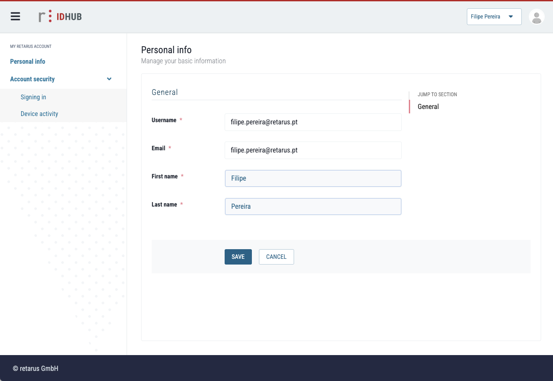Click the Username input field

tap(313, 122)
